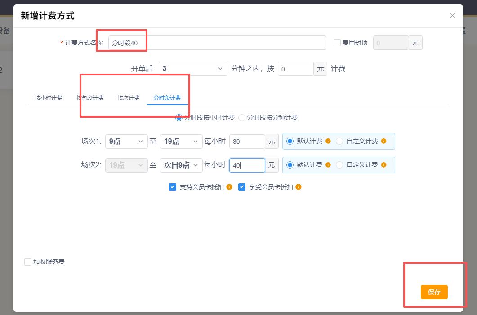Click info icon beside 场次1 自定义计费

(383, 141)
